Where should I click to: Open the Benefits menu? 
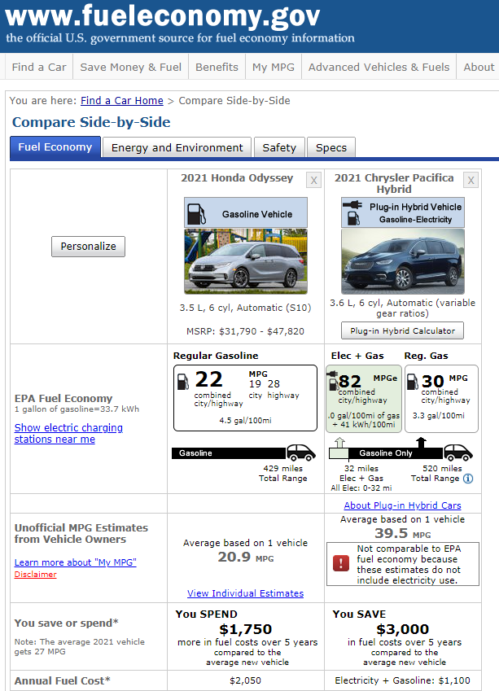[x=217, y=67]
